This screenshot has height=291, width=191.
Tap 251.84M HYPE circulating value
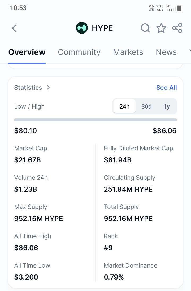pos(128,189)
